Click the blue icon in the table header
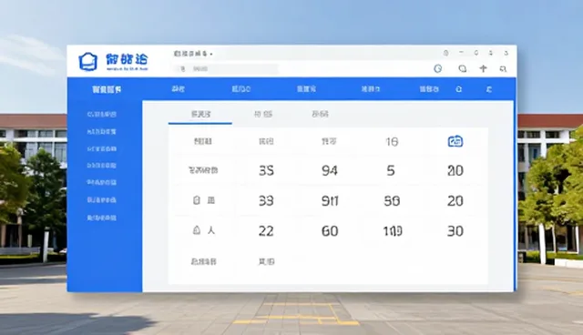This screenshot has width=583, height=335. [x=455, y=141]
